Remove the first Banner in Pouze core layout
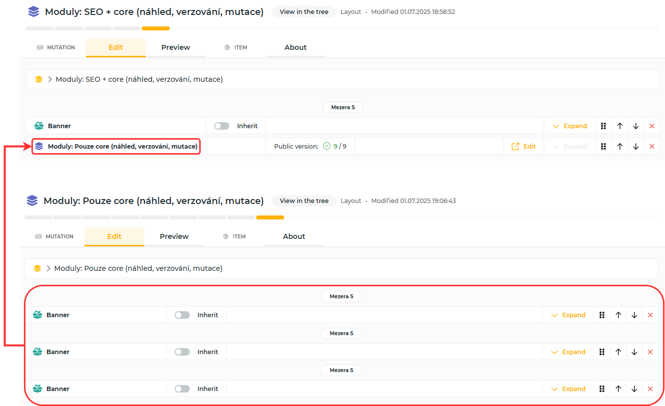The image size is (665, 406). click(650, 315)
